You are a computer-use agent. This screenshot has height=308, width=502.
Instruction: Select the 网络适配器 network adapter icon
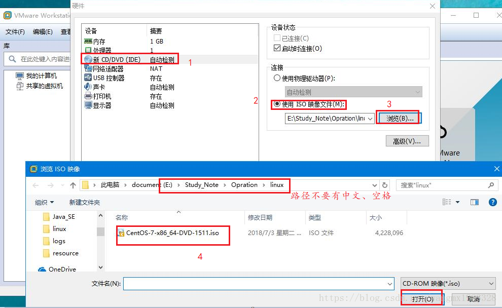pos(88,68)
